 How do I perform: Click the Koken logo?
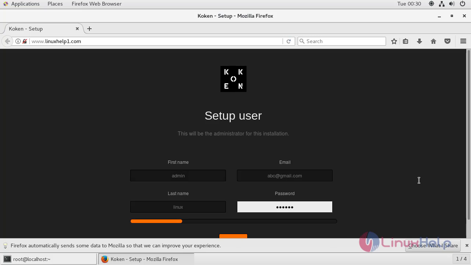click(233, 79)
